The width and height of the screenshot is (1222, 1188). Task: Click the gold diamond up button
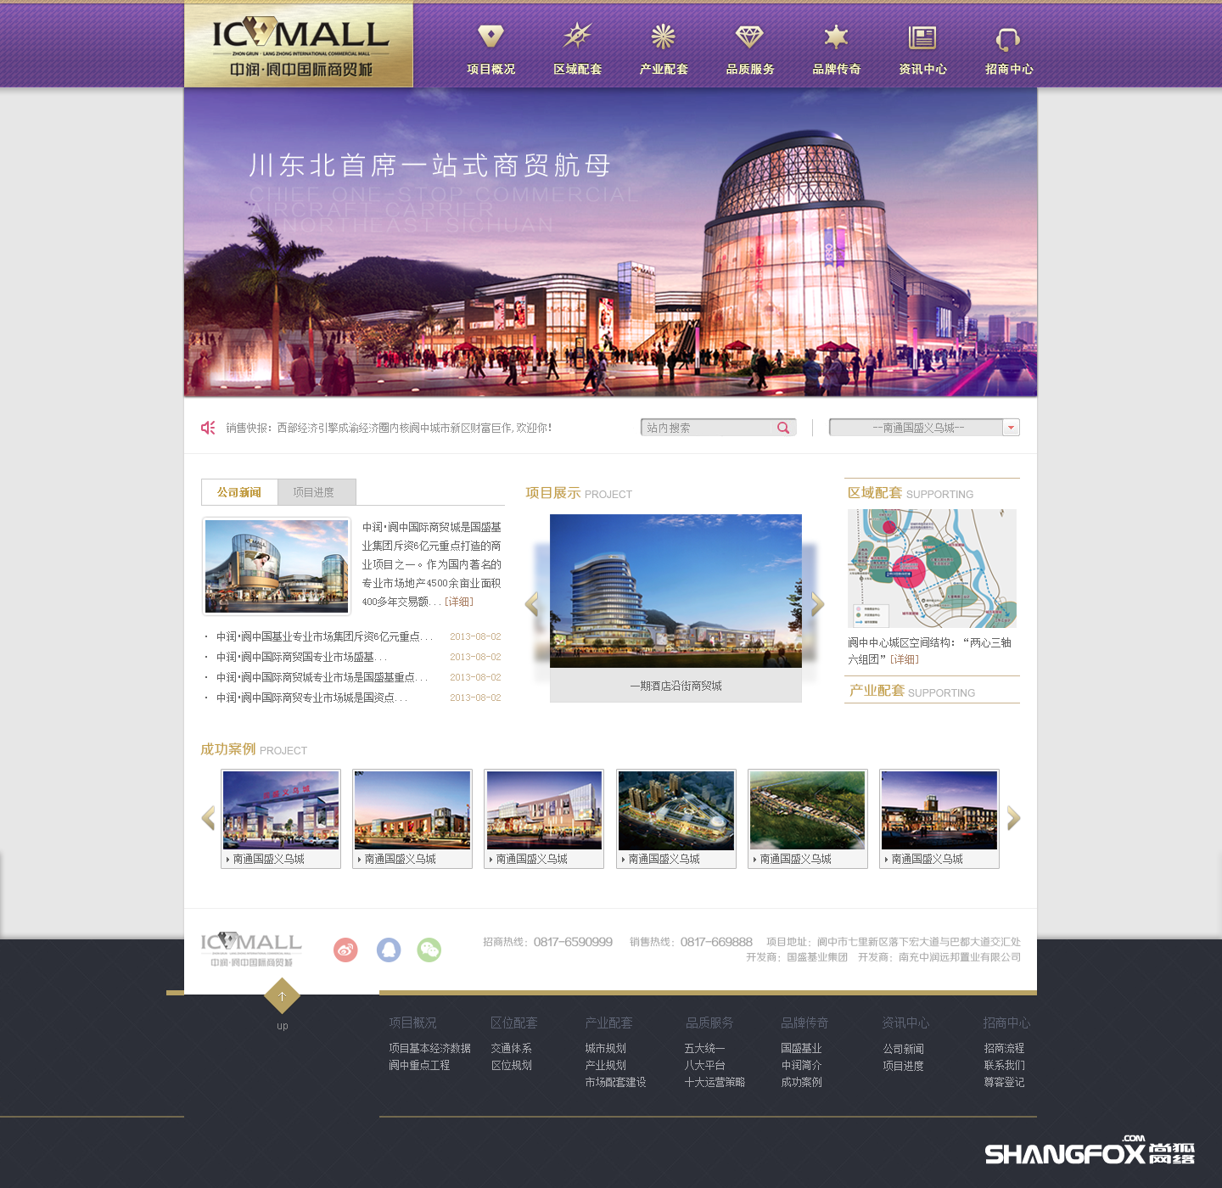283,996
